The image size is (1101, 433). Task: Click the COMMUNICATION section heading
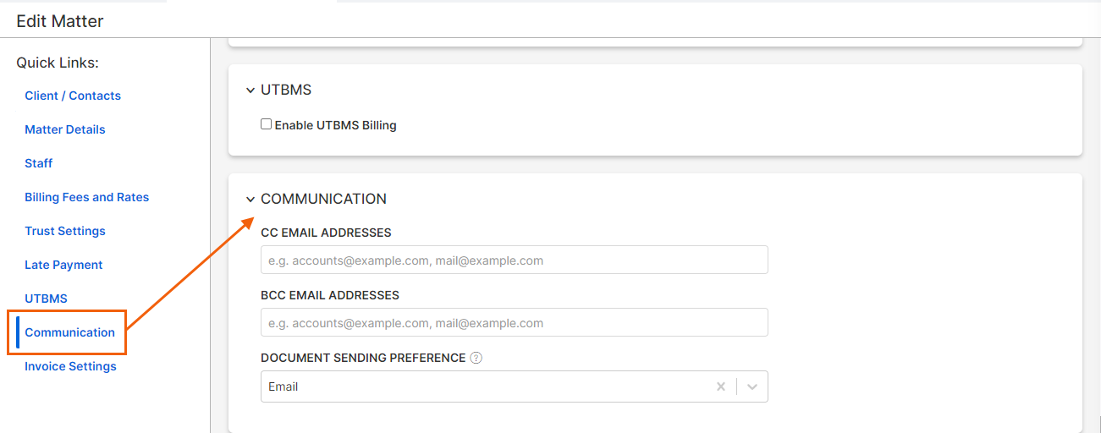tap(323, 200)
